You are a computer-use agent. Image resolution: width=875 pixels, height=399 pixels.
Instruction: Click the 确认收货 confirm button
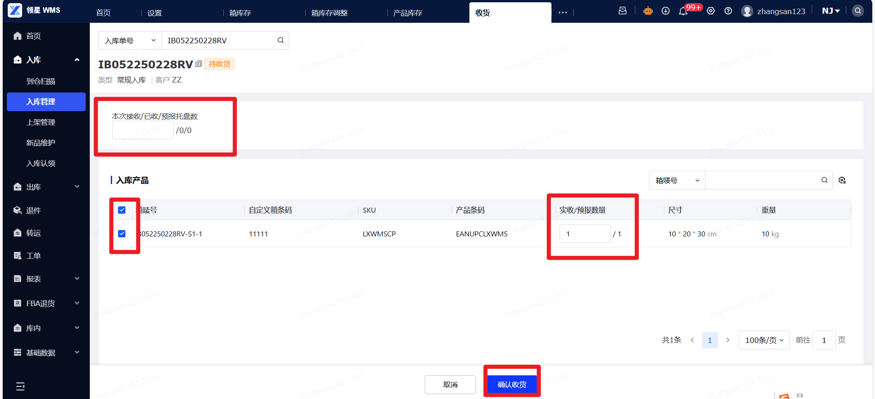(512, 384)
